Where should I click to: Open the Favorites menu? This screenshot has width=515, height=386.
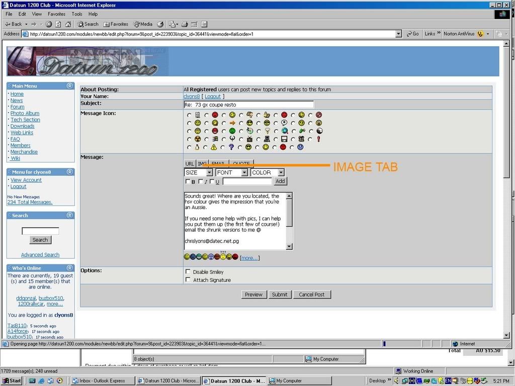tap(56, 14)
